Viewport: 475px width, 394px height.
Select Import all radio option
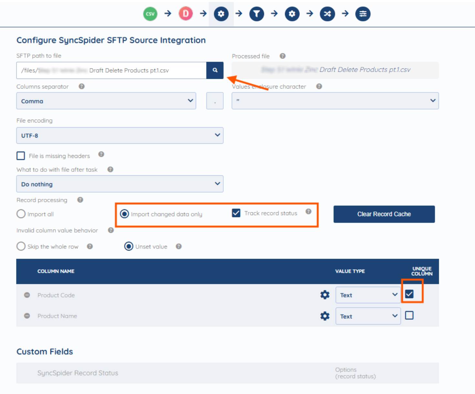coord(21,214)
